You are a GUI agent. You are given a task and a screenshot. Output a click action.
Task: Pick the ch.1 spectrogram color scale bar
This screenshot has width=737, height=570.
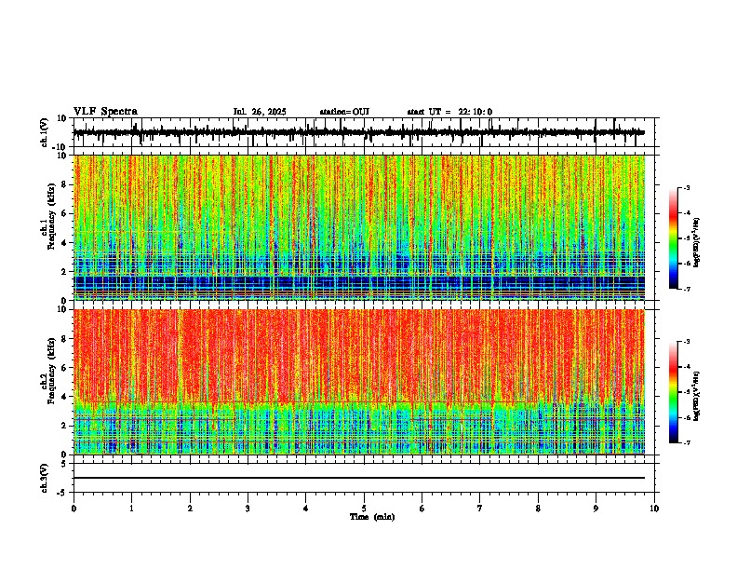pyautogui.click(x=674, y=238)
